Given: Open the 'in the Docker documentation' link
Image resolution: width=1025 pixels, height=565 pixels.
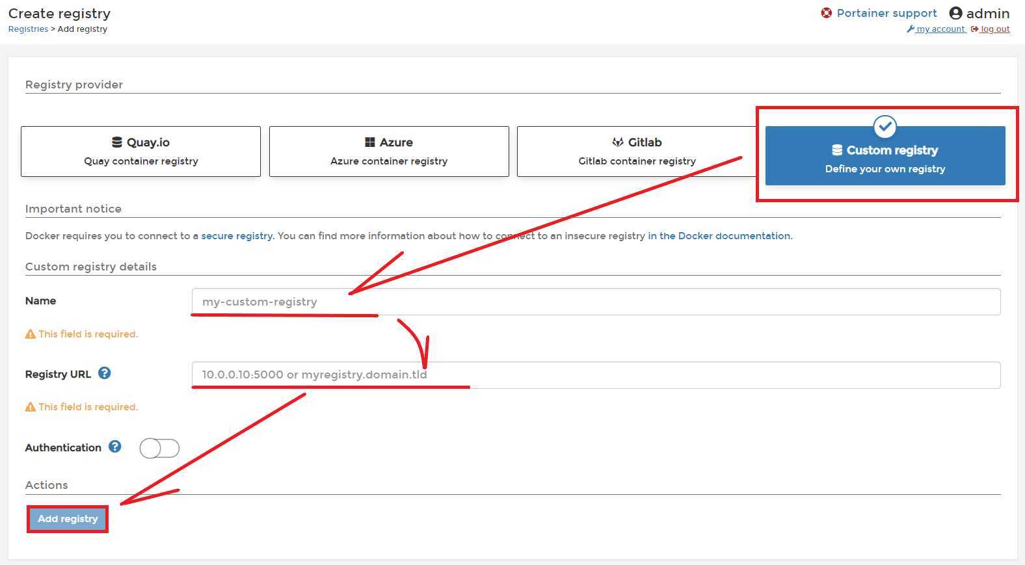Looking at the screenshot, I should click(719, 236).
